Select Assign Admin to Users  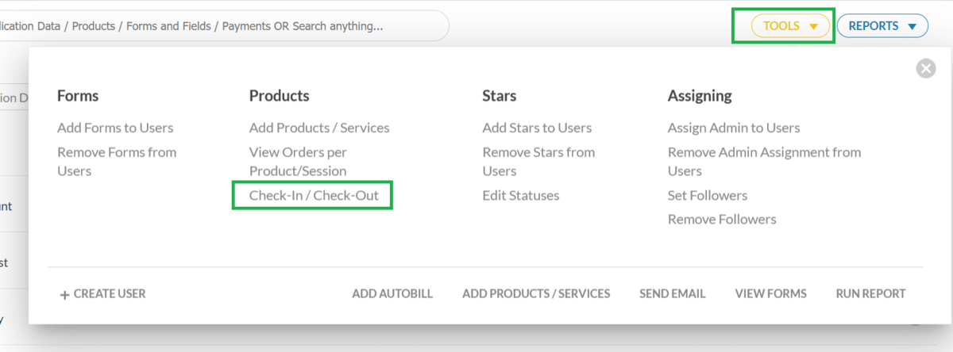(x=734, y=128)
